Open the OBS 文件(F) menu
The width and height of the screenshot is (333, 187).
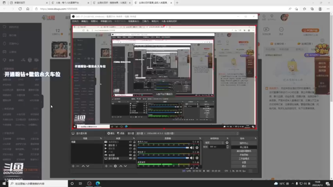(x=75, y=21)
